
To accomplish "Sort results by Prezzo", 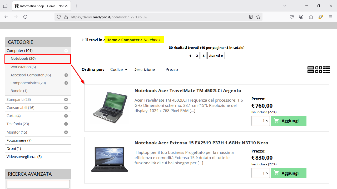I will 172,70.
